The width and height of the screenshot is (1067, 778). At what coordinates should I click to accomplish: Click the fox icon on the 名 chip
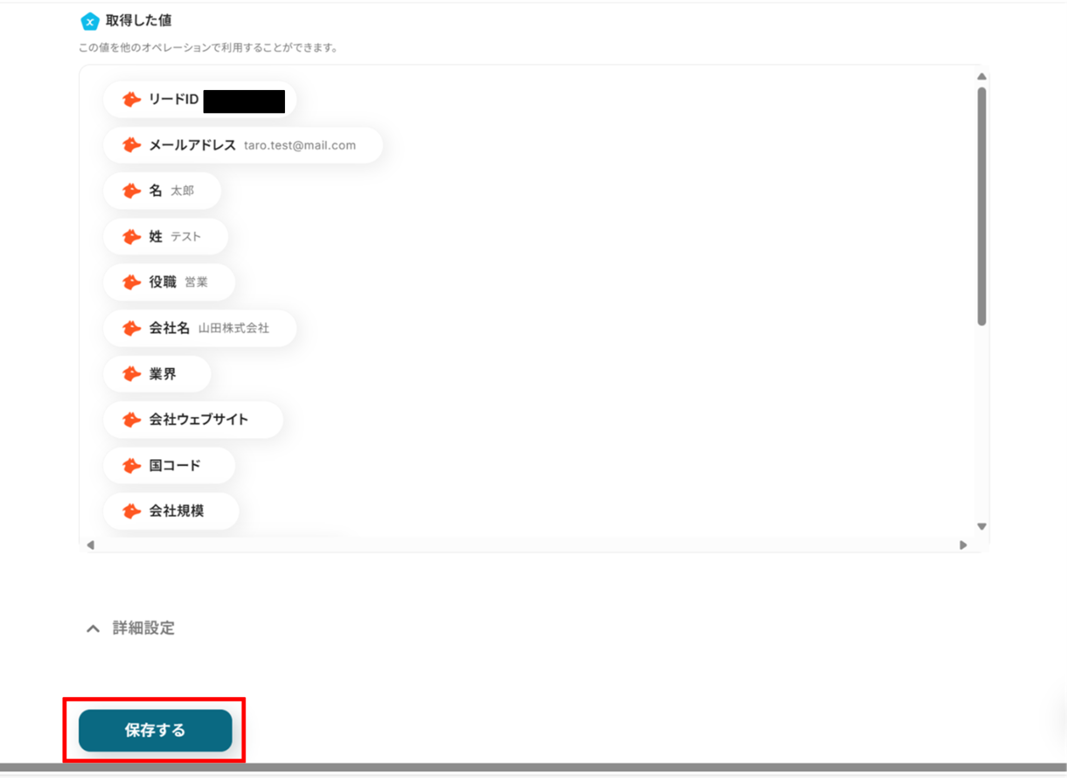131,190
